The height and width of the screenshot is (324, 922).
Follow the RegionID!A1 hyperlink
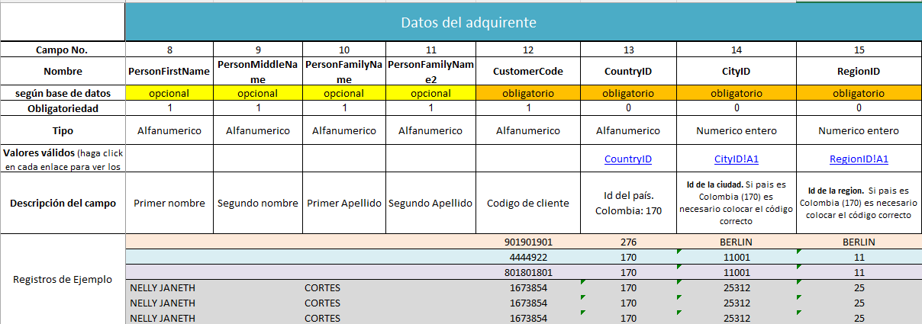point(858,159)
